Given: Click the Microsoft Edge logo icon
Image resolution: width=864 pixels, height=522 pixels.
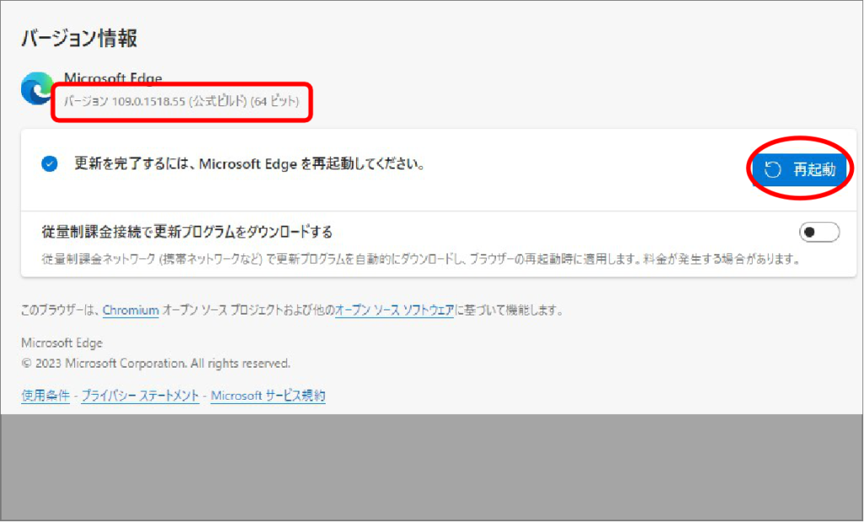Looking at the screenshot, I should click(37, 88).
